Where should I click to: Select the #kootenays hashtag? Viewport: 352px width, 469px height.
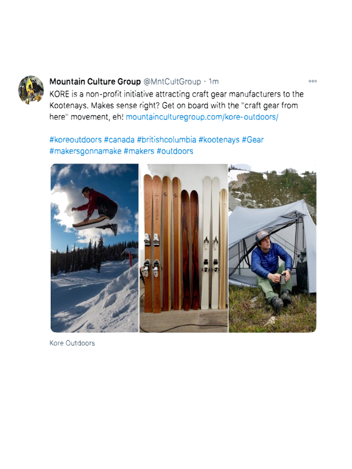[219, 140]
